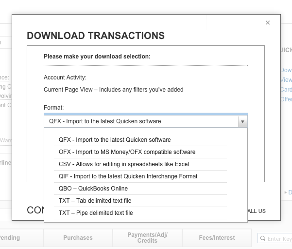292x249 pixels.
Task: Pick TXT – Tab delimited text file
Action: [140, 200]
